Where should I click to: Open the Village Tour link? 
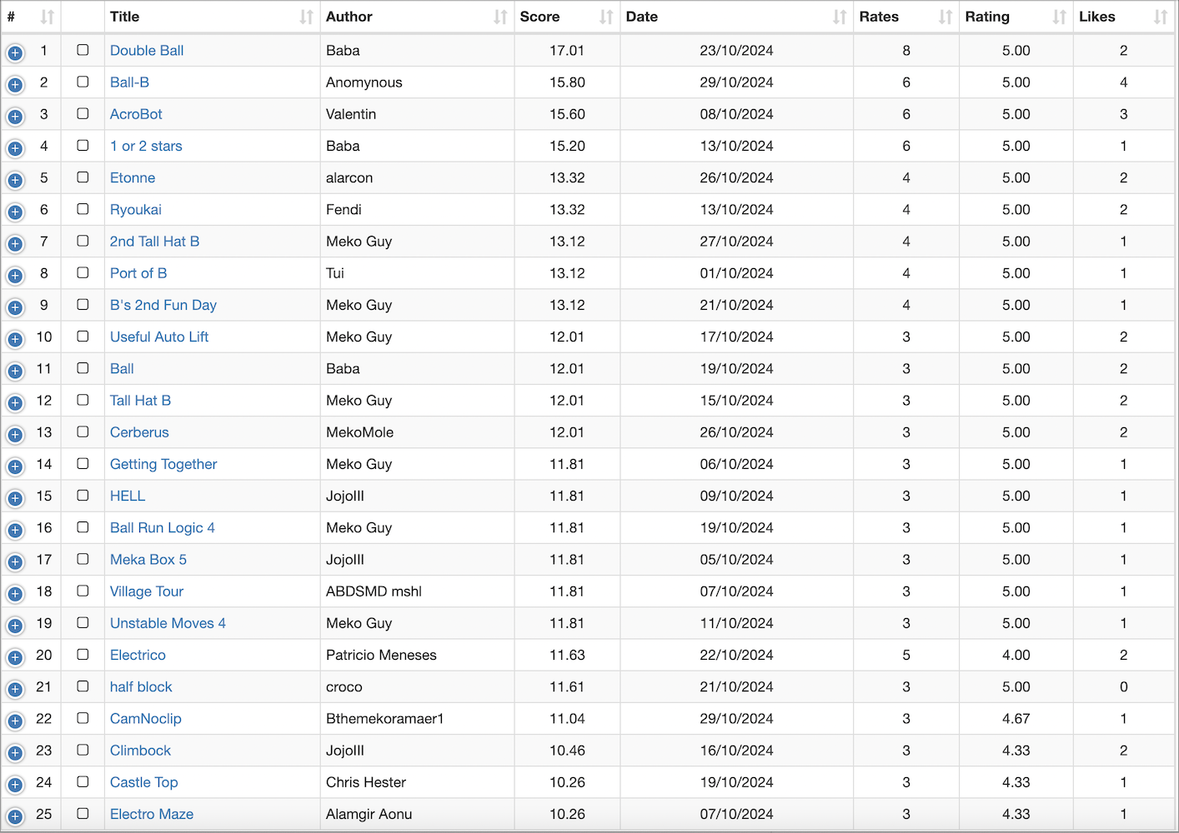[x=147, y=591]
